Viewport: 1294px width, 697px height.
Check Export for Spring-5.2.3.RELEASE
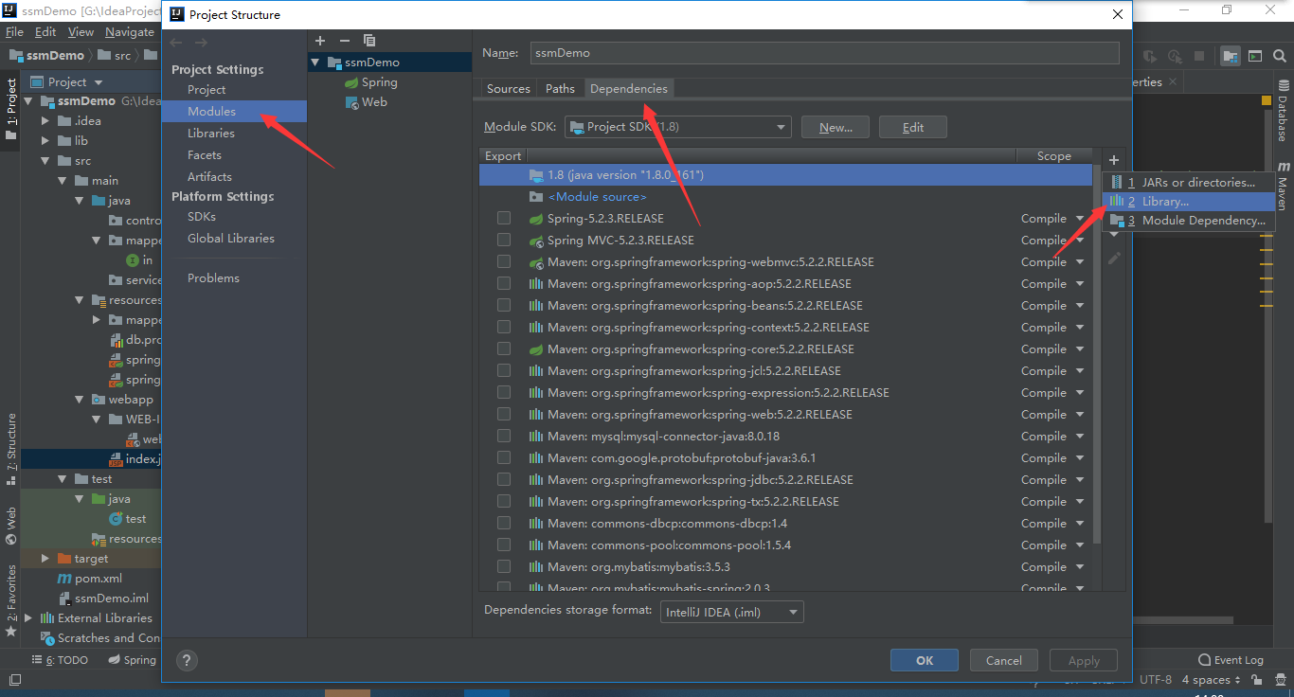point(504,219)
